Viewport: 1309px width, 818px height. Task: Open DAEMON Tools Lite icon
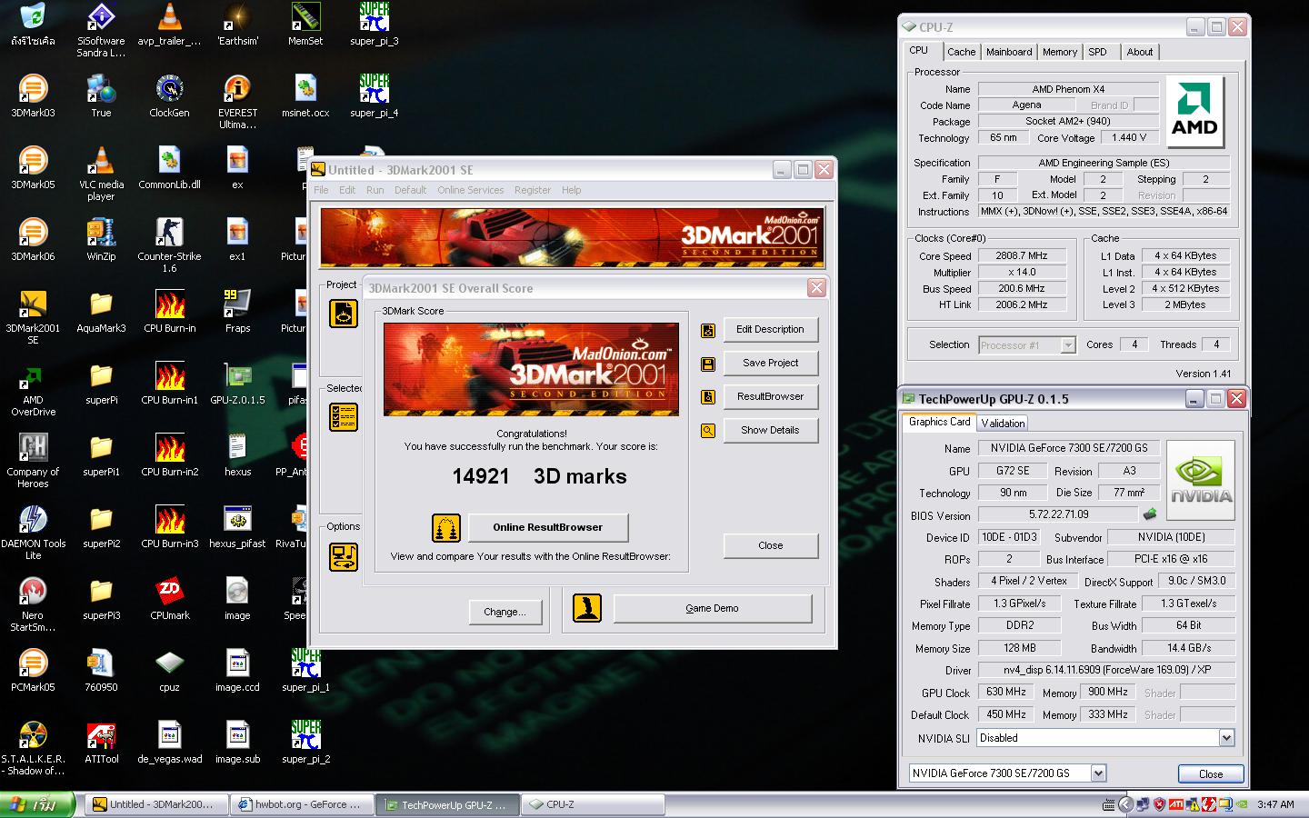tap(33, 532)
